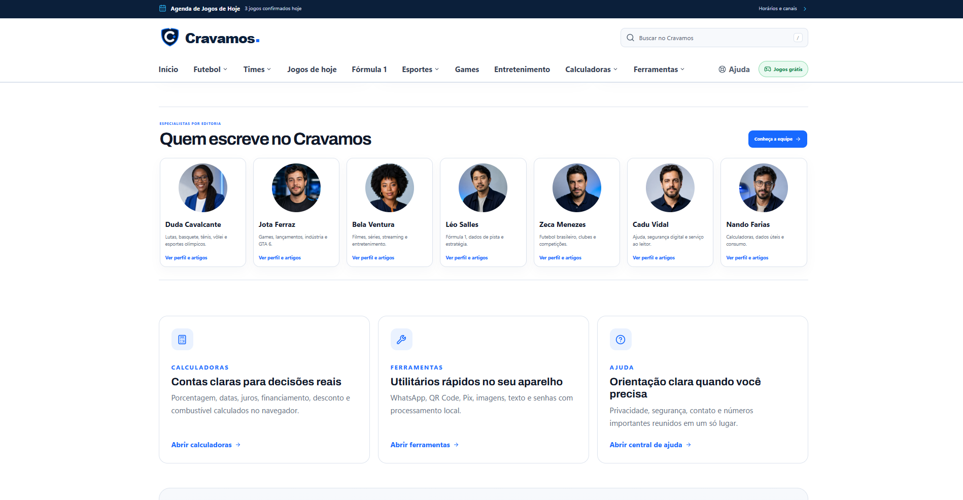
Task: Click the arrow after Abrir ferramentas
Action: point(456,445)
